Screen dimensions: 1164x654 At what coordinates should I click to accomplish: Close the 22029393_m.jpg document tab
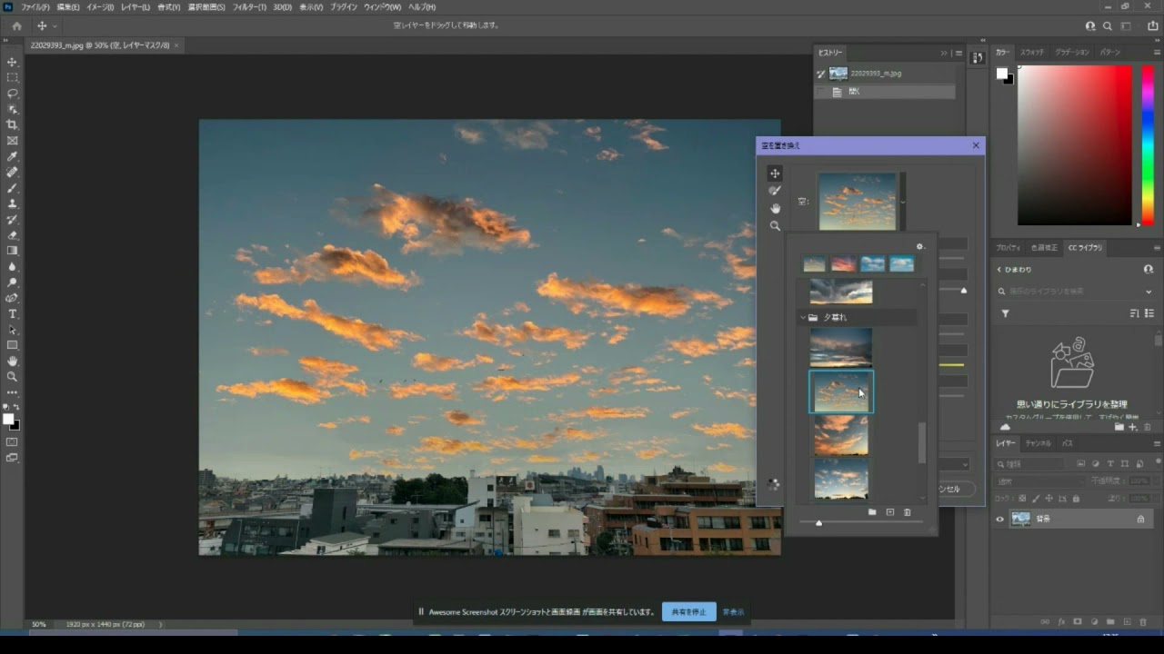pyautogui.click(x=176, y=45)
